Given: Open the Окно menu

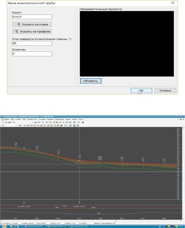Looking at the screenshot, I should pyautogui.click(x=81, y=119).
